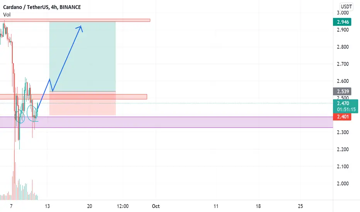
Task: Select the green profit zone of the long position
Action: pyautogui.click(x=82, y=57)
